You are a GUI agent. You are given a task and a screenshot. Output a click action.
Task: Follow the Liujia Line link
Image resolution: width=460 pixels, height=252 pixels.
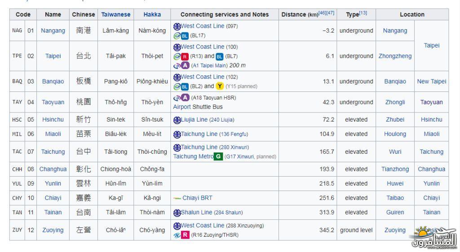click(x=195, y=120)
